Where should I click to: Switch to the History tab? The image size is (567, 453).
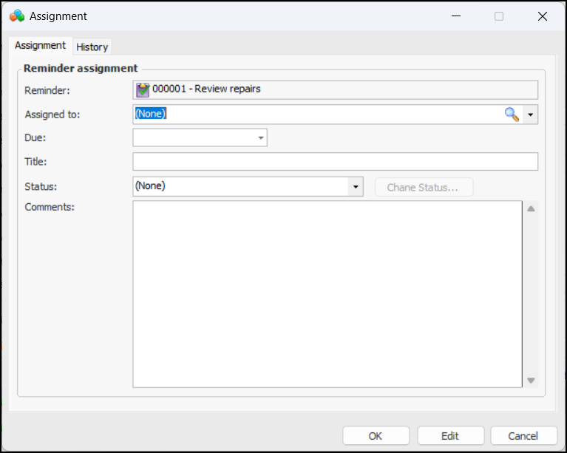point(92,47)
